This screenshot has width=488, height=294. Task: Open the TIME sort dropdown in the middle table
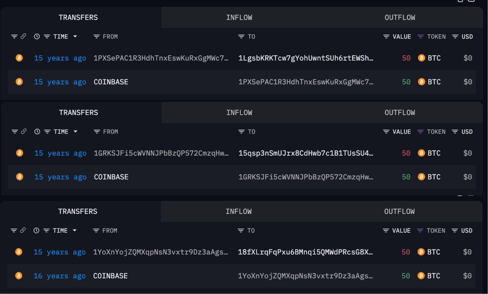coord(75,131)
